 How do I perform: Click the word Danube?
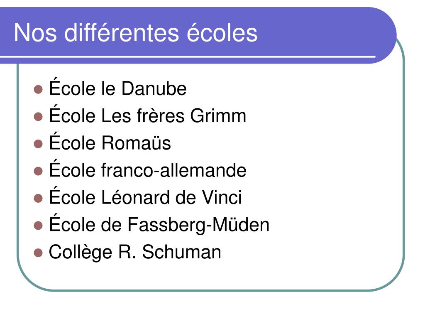click(x=154, y=88)
